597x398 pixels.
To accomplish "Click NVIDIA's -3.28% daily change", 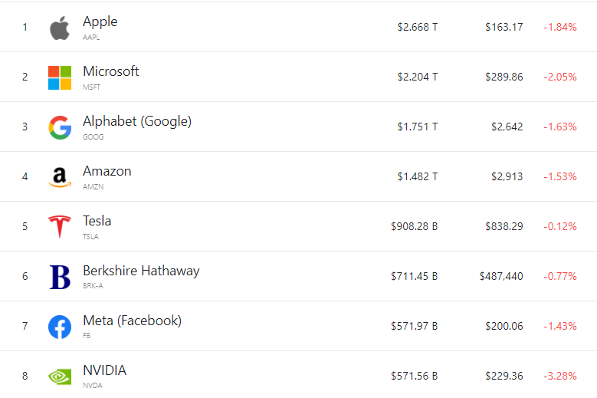I will 559,376.
